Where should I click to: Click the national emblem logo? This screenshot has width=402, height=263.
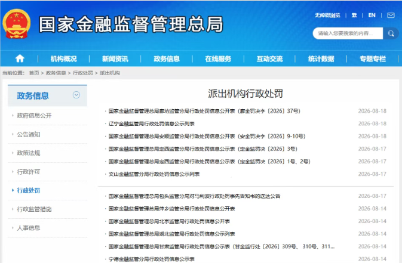click(16, 24)
